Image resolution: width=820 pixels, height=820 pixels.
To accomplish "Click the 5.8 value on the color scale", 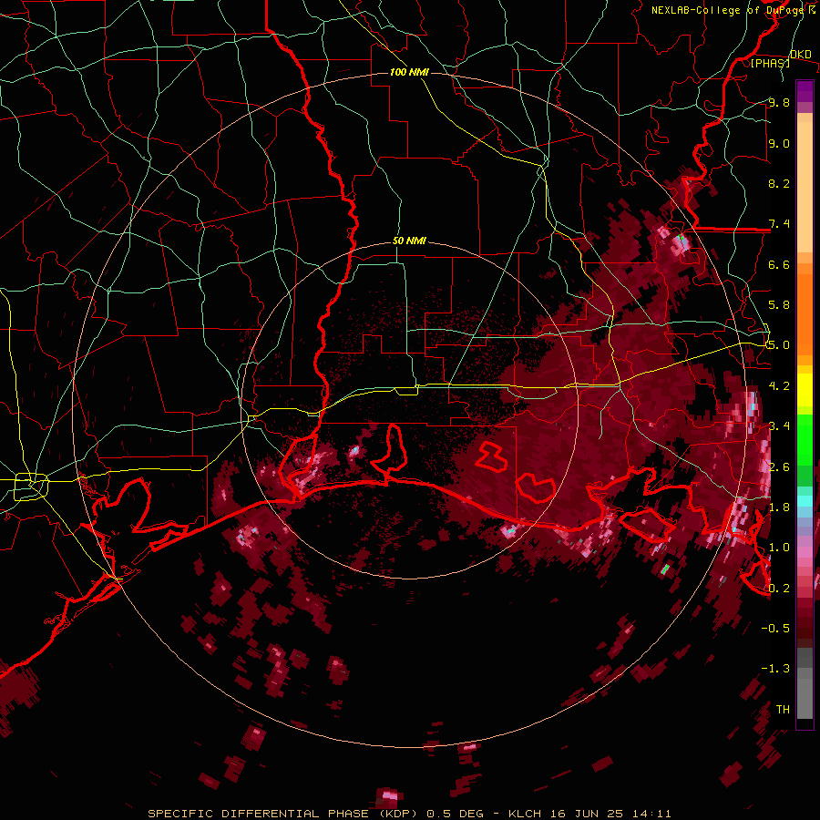I will coord(779,305).
